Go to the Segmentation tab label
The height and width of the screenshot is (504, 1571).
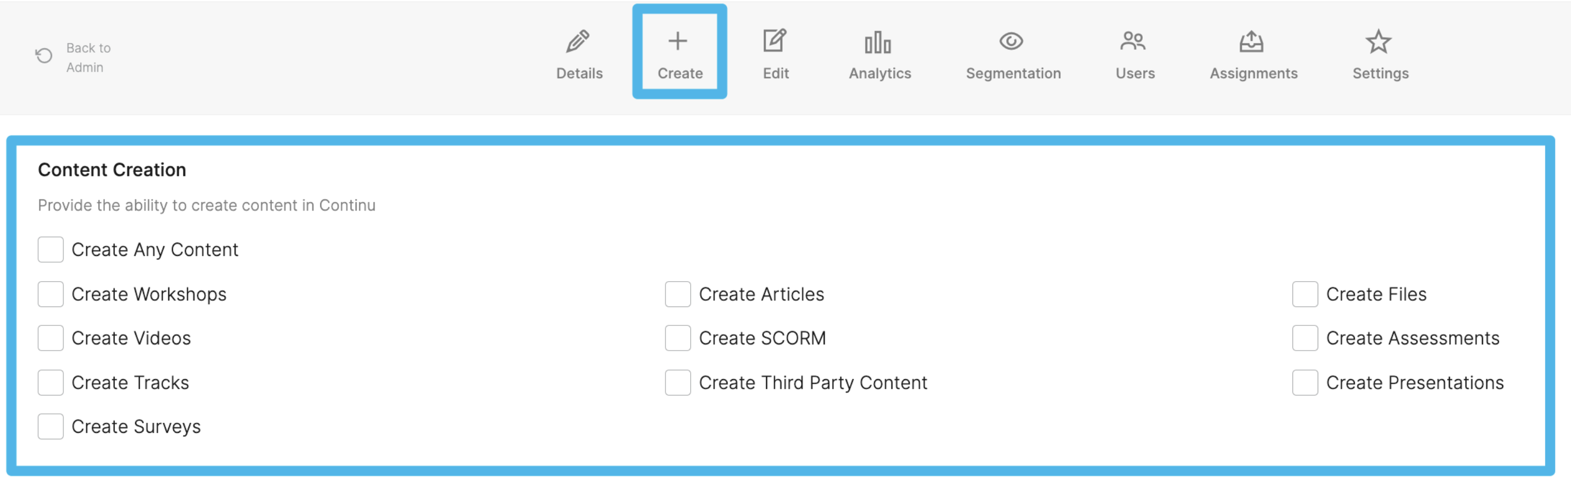[1013, 73]
